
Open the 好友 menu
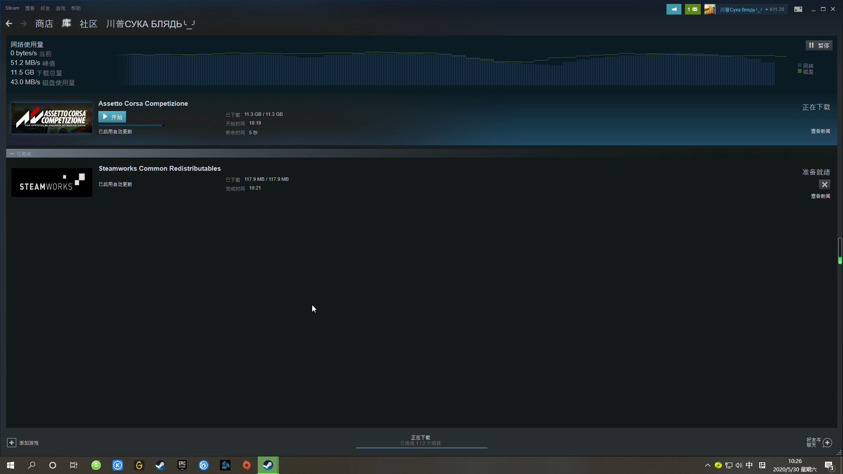pyautogui.click(x=45, y=8)
